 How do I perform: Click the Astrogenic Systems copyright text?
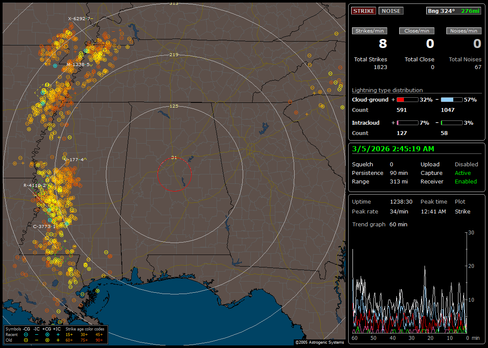[x=319, y=342]
